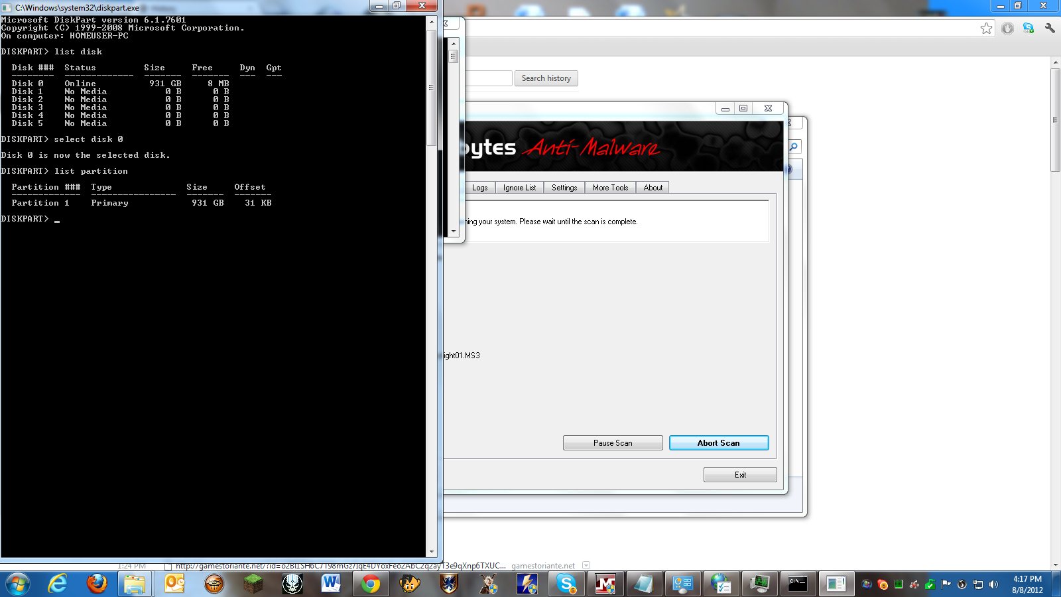Screen dimensions: 1061x597
Task: Click the Abort Scan button
Action: click(x=718, y=443)
